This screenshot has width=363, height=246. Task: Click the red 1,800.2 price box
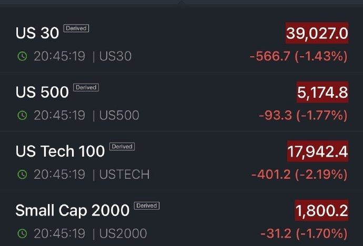click(x=322, y=210)
